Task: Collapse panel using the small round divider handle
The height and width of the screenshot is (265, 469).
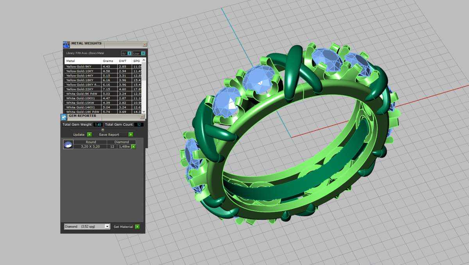Action: click(103, 130)
